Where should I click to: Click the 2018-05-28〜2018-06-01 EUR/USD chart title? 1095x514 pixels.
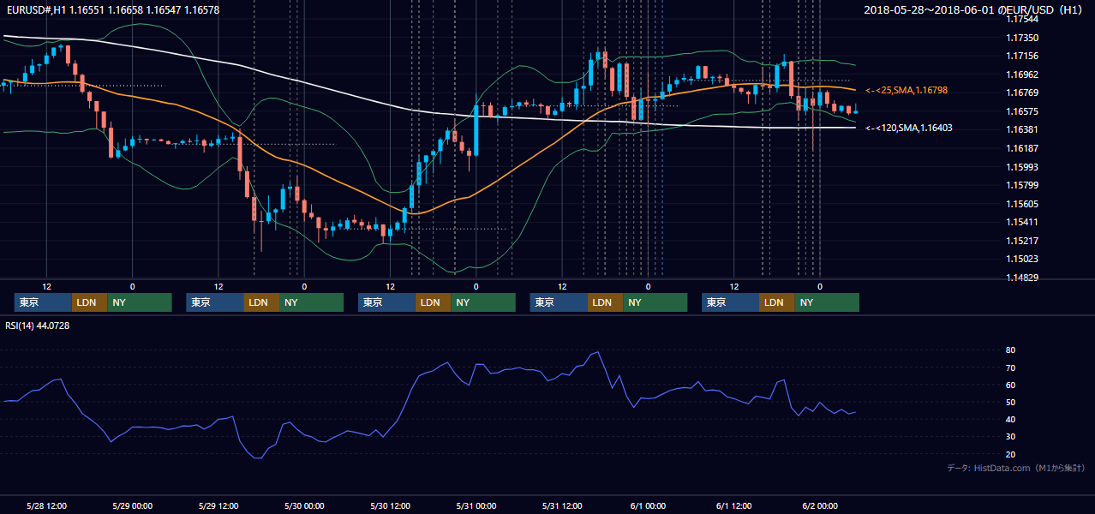(974, 10)
